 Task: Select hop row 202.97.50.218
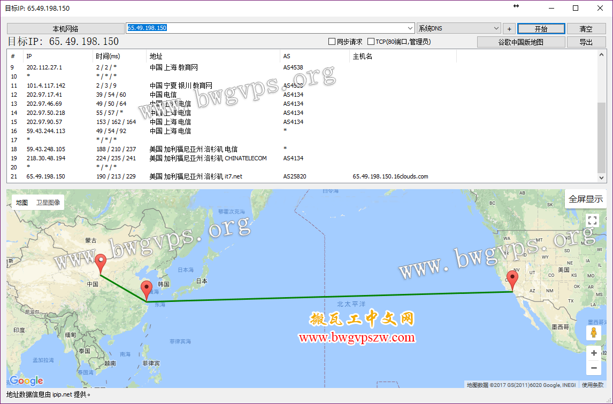302,113
